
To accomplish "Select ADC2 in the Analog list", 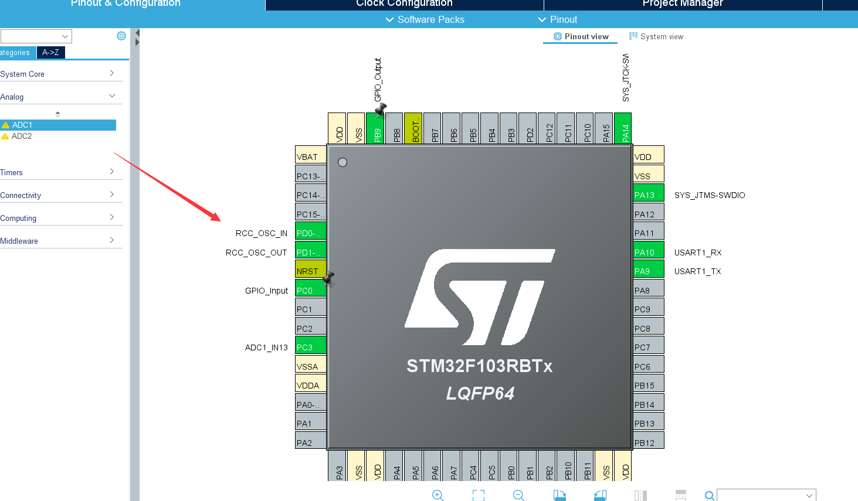I will coord(22,136).
